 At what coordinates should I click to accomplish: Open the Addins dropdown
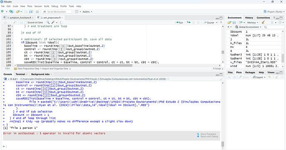pyautogui.click(x=87, y=12)
